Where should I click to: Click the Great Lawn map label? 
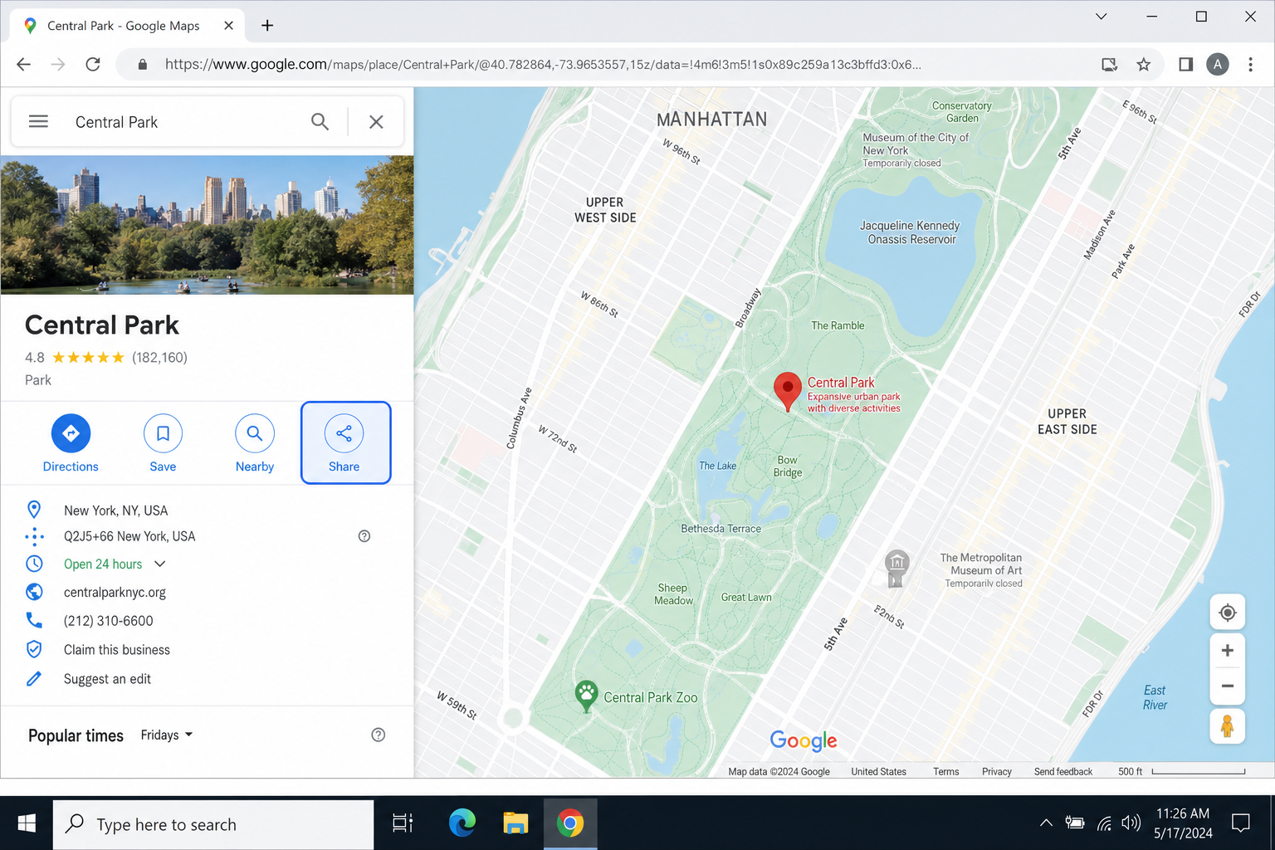pos(746,597)
